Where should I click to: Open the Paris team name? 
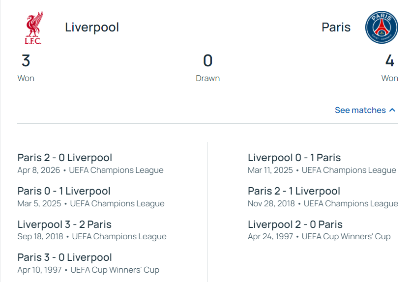(336, 27)
